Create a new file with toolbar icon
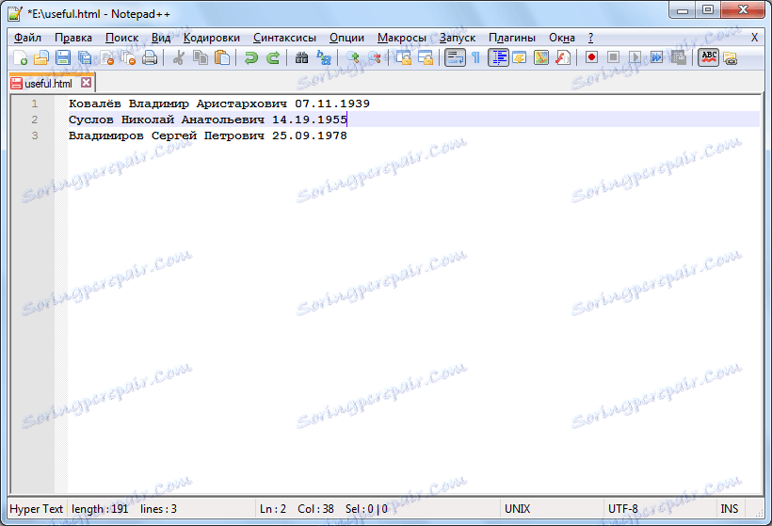 (20, 58)
